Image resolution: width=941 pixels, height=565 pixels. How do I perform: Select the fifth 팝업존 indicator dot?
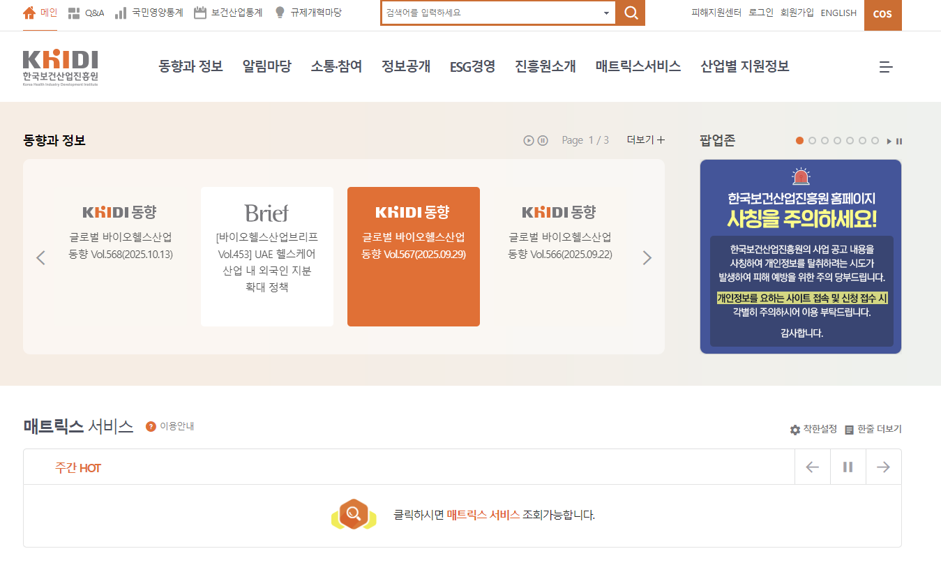(x=850, y=140)
